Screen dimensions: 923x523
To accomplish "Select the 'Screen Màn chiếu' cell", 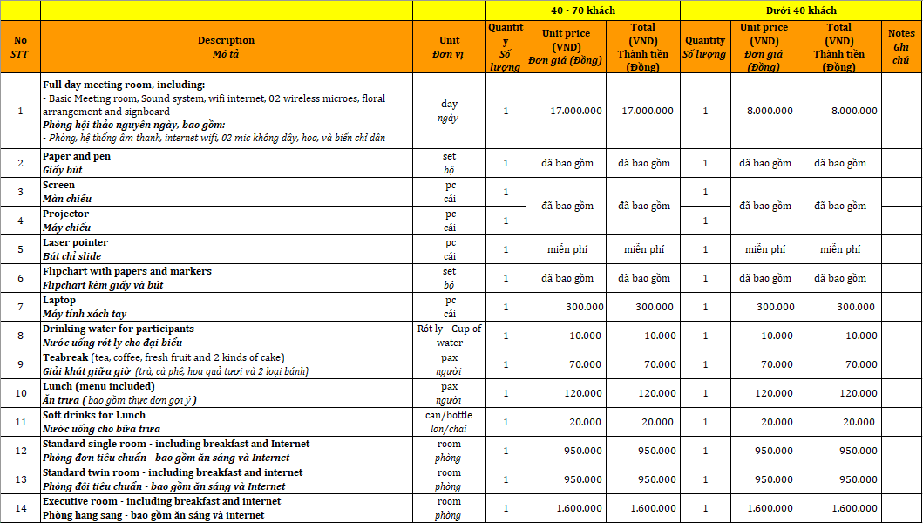I will [227, 192].
